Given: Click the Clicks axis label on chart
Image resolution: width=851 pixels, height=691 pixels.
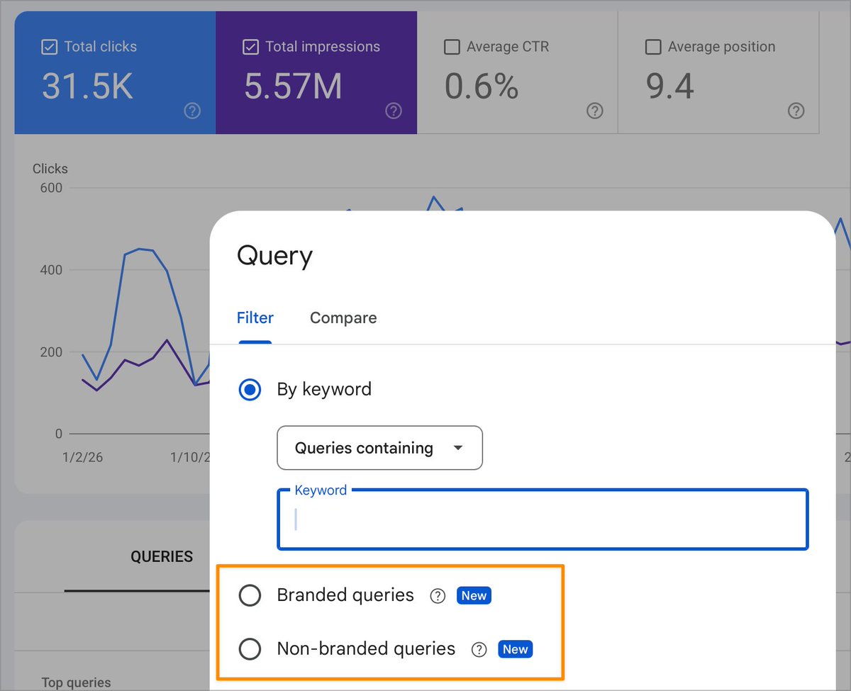Looking at the screenshot, I should (50, 169).
